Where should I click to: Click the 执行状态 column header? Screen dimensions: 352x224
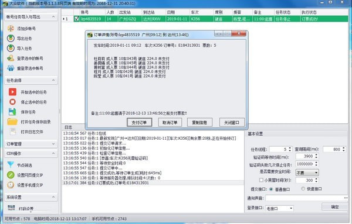click(x=324, y=12)
